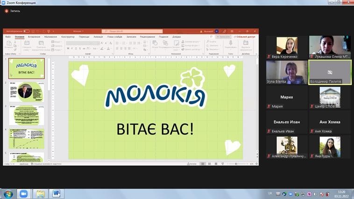Select Лукашова Олена video tile
Screen dimensions: 354x199
[330, 48]
